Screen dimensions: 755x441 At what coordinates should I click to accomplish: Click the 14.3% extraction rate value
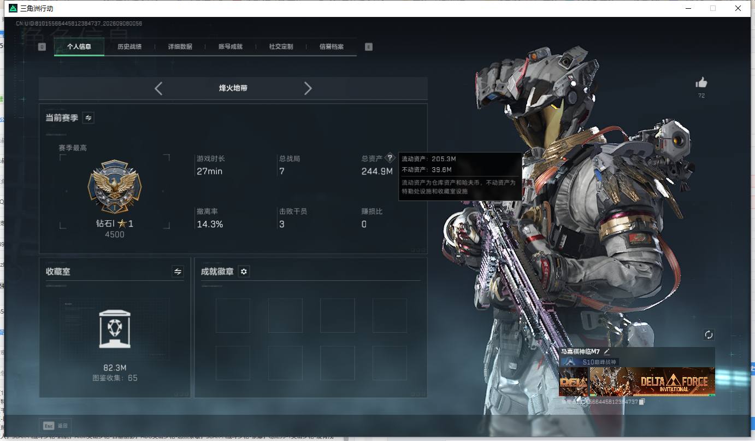click(210, 224)
